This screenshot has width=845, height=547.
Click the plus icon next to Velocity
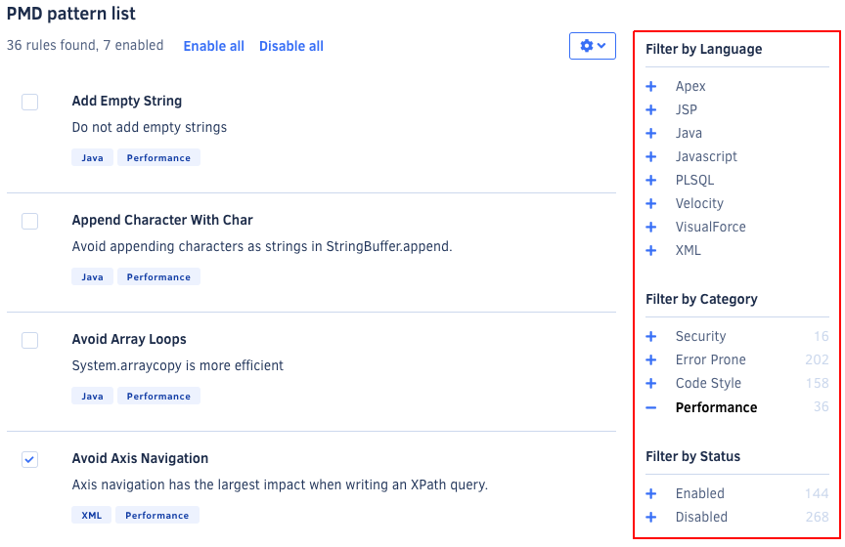pos(651,204)
